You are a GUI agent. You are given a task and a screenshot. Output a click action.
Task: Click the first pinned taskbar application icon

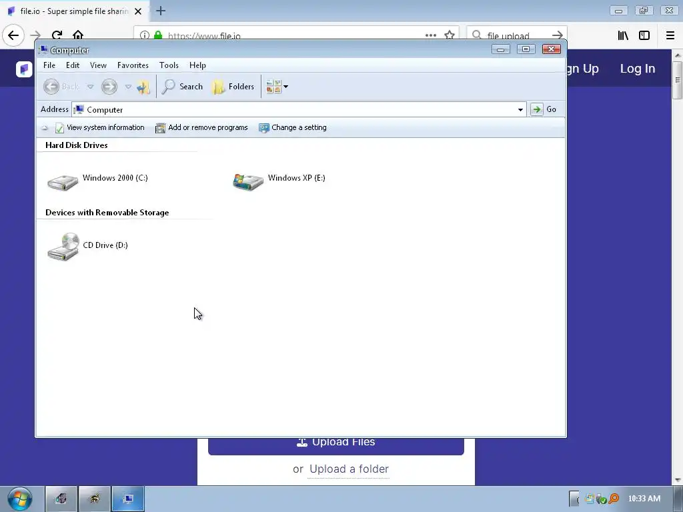61,499
